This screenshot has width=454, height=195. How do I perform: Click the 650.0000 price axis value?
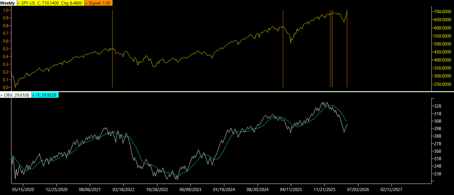pos(442,20)
